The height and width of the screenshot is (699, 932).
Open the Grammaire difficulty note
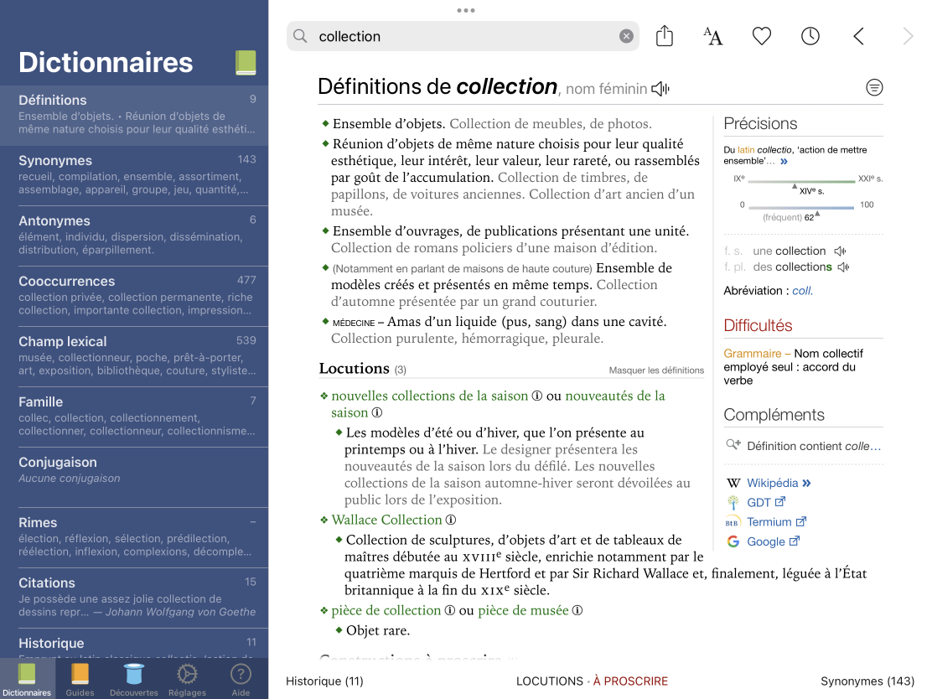pyautogui.click(x=793, y=367)
